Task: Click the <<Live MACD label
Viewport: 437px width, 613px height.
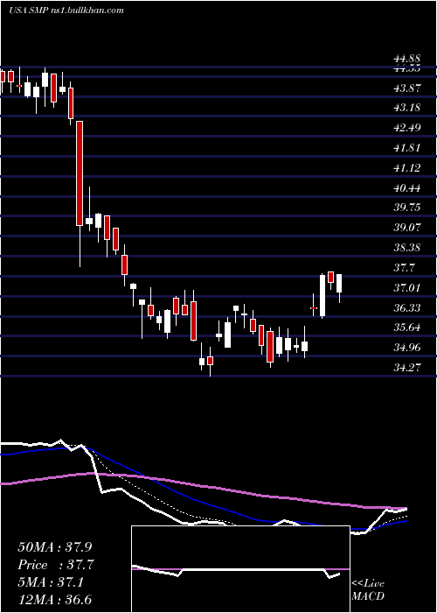Action: (368, 591)
